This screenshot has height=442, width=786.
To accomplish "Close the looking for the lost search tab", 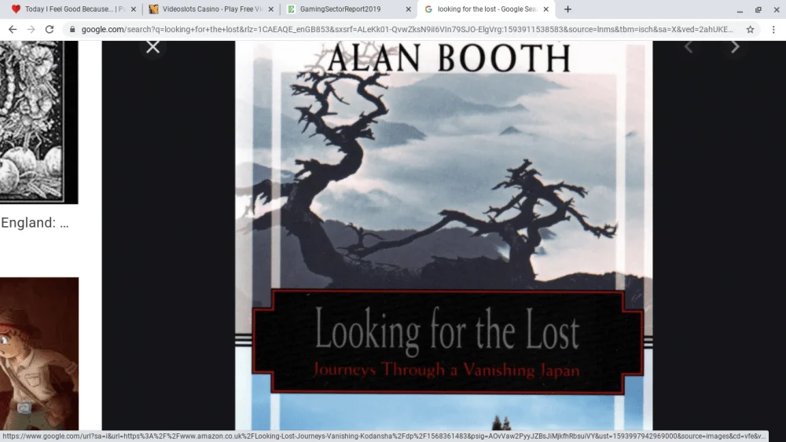I will [546, 9].
